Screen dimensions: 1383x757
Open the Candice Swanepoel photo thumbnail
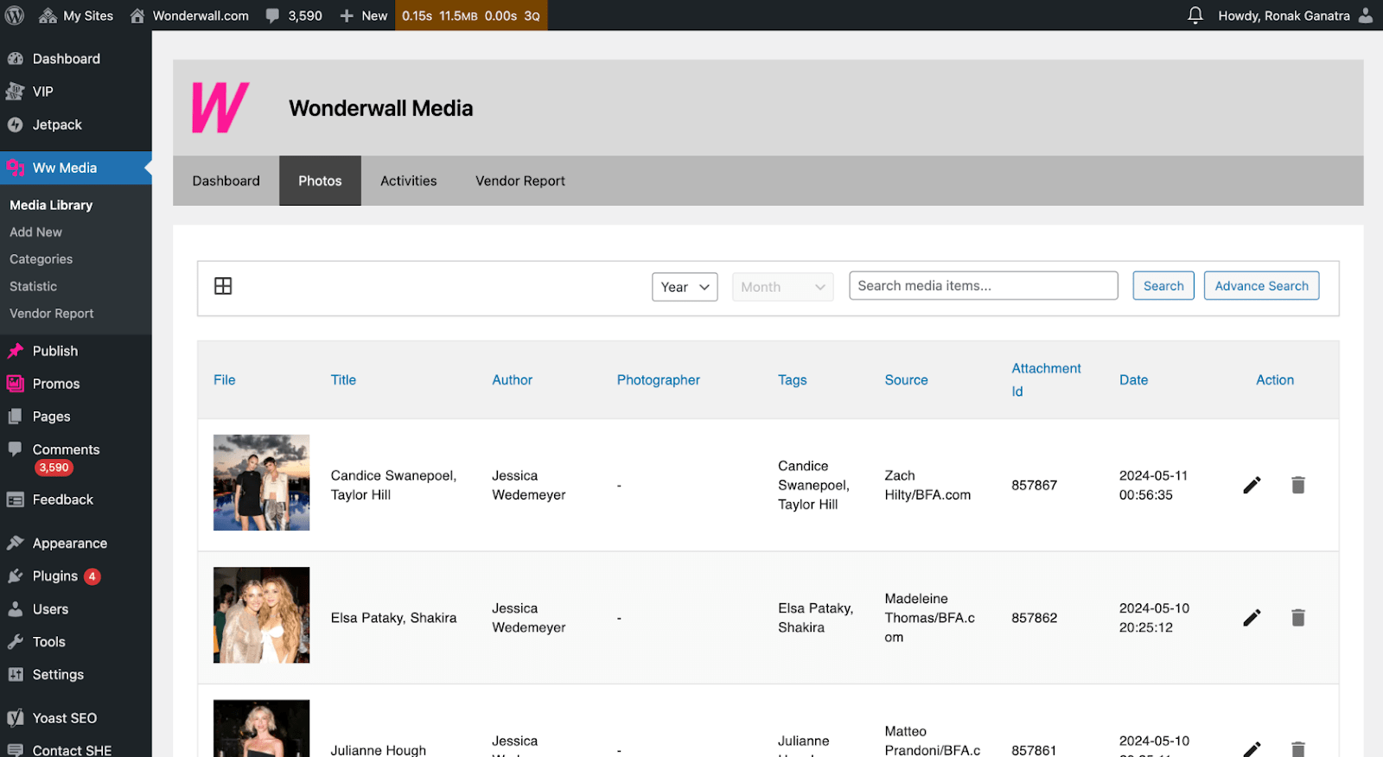(x=261, y=482)
